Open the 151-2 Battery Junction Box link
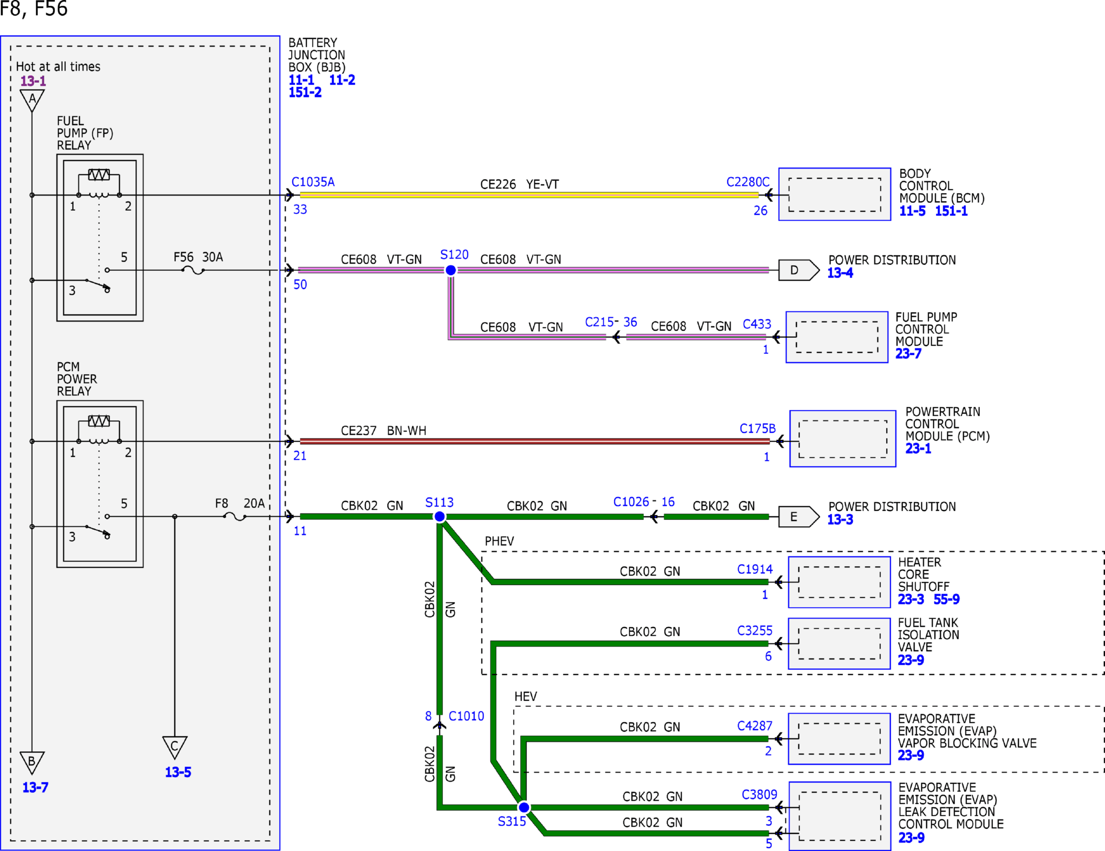This screenshot has width=1105, height=851. [x=305, y=92]
